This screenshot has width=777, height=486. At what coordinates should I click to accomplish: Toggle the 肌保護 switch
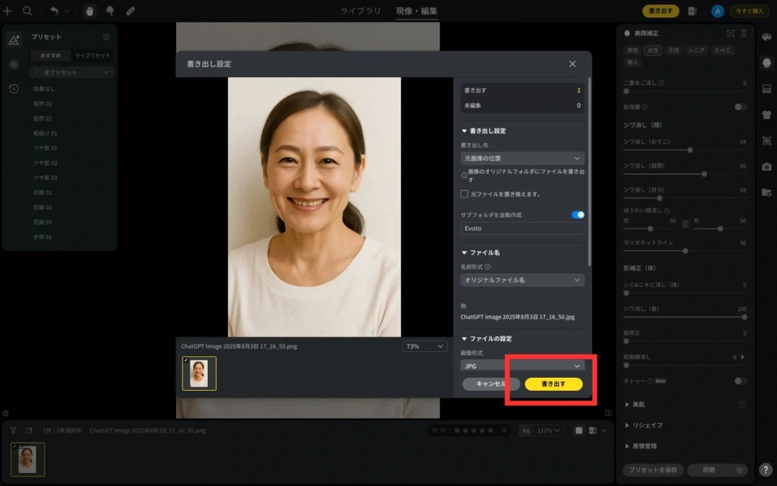(x=740, y=107)
